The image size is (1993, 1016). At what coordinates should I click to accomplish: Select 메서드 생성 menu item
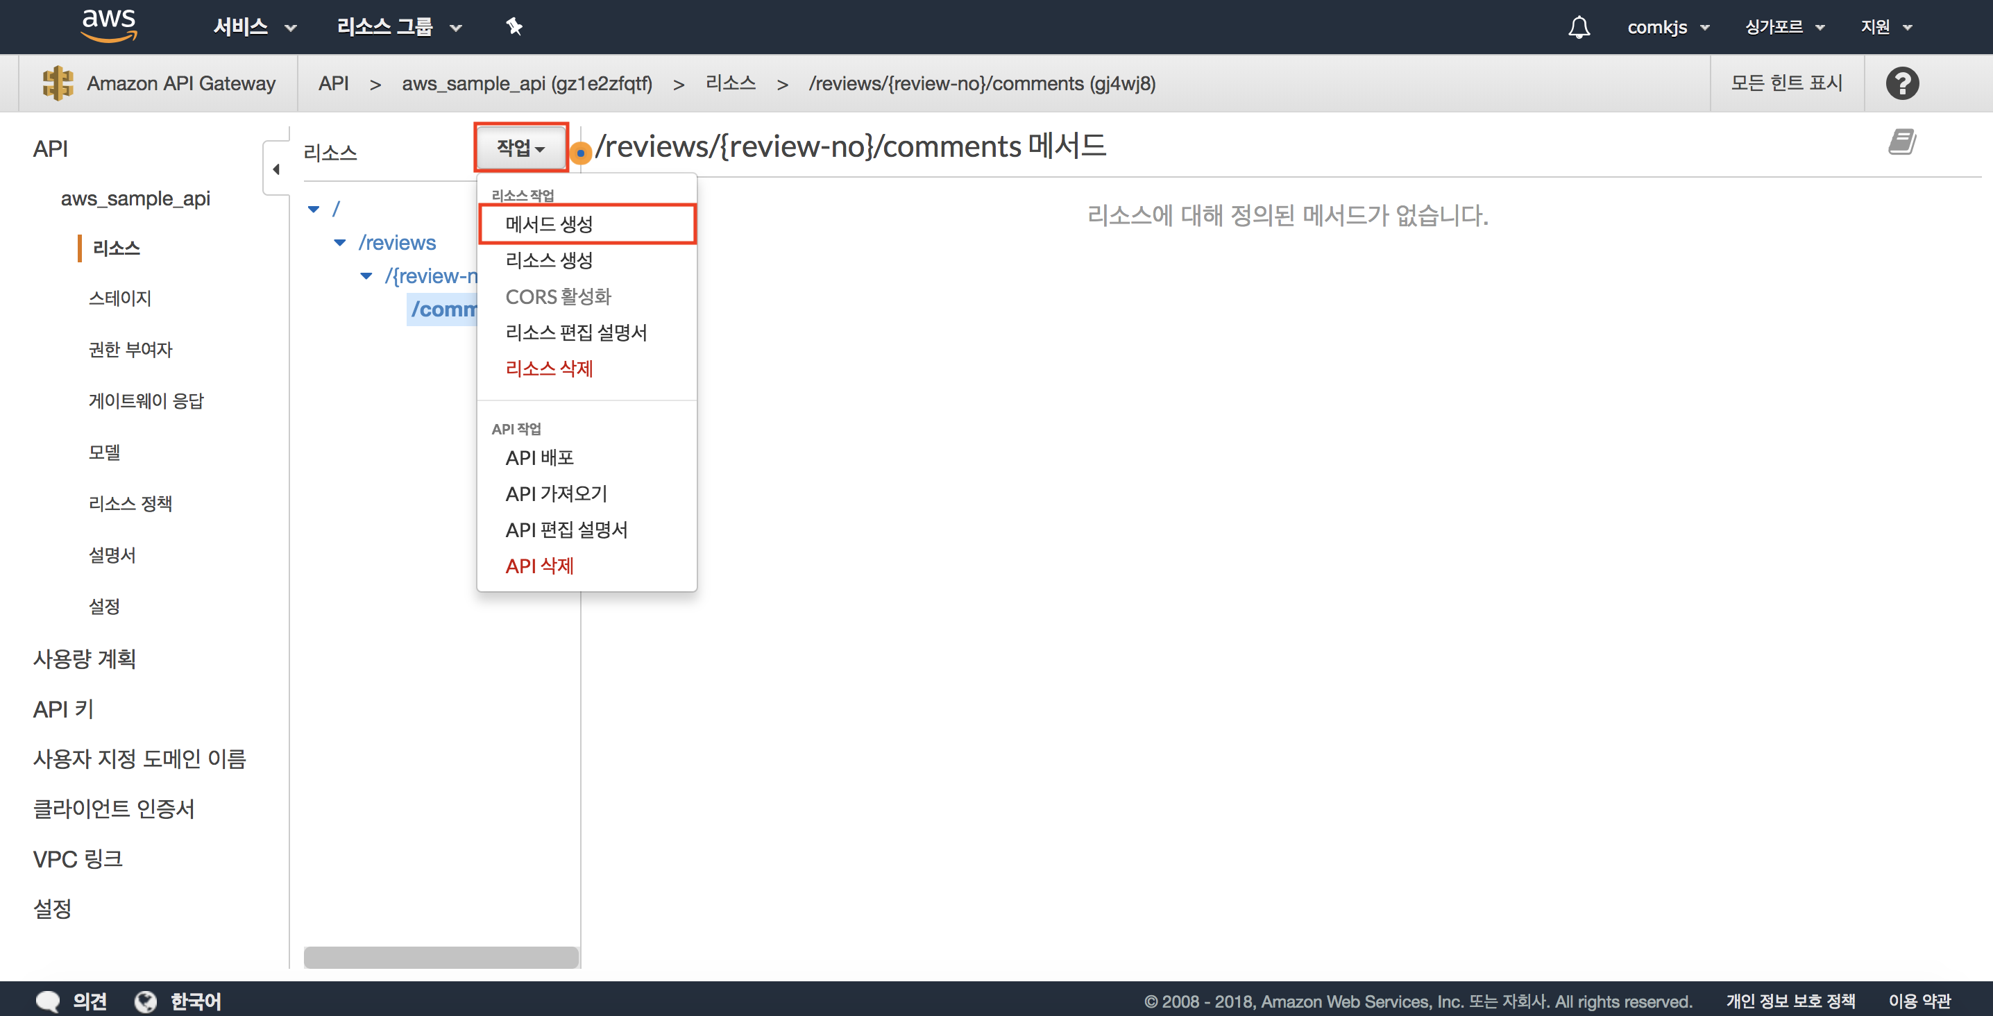coord(550,224)
